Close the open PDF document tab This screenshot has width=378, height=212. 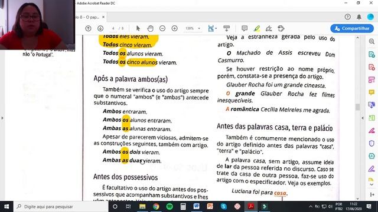[x=103, y=17]
